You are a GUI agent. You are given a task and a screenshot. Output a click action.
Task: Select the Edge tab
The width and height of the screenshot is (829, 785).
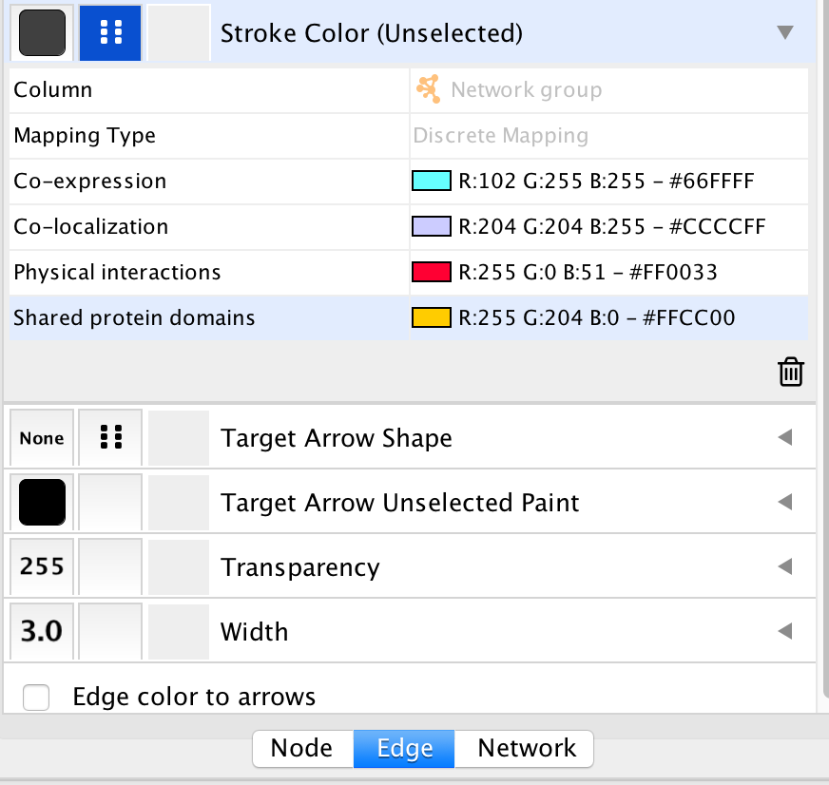click(404, 748)
